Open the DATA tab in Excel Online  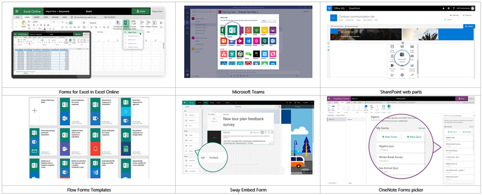[x=46, y=17]
